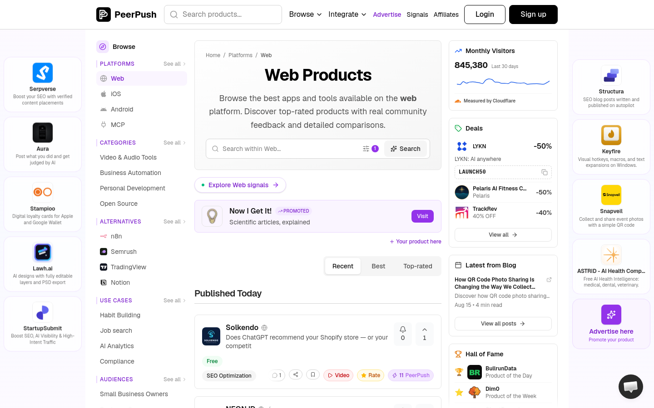Click the Browse compass icon in sidebar
The image size is (654, 408).
tap(103, 47)
